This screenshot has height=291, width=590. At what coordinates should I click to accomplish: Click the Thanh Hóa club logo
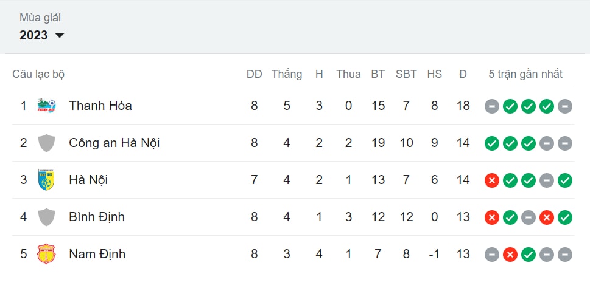pos(47,106)
